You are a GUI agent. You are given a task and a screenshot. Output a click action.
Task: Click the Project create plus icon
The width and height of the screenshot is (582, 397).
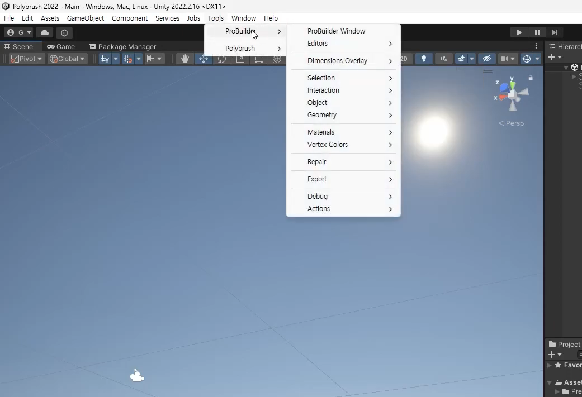552,355
